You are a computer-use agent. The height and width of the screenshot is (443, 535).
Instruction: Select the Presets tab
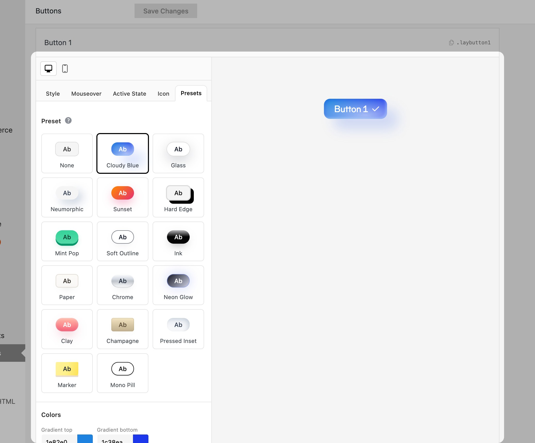tap(191, 93)
